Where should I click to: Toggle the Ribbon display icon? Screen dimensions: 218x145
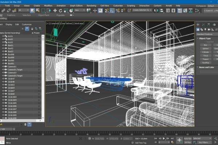pos(180,11)
